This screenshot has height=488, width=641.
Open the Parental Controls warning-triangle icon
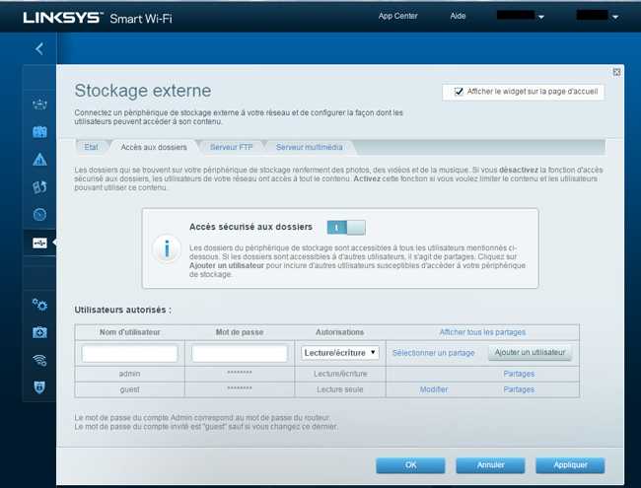pos(39,160)
